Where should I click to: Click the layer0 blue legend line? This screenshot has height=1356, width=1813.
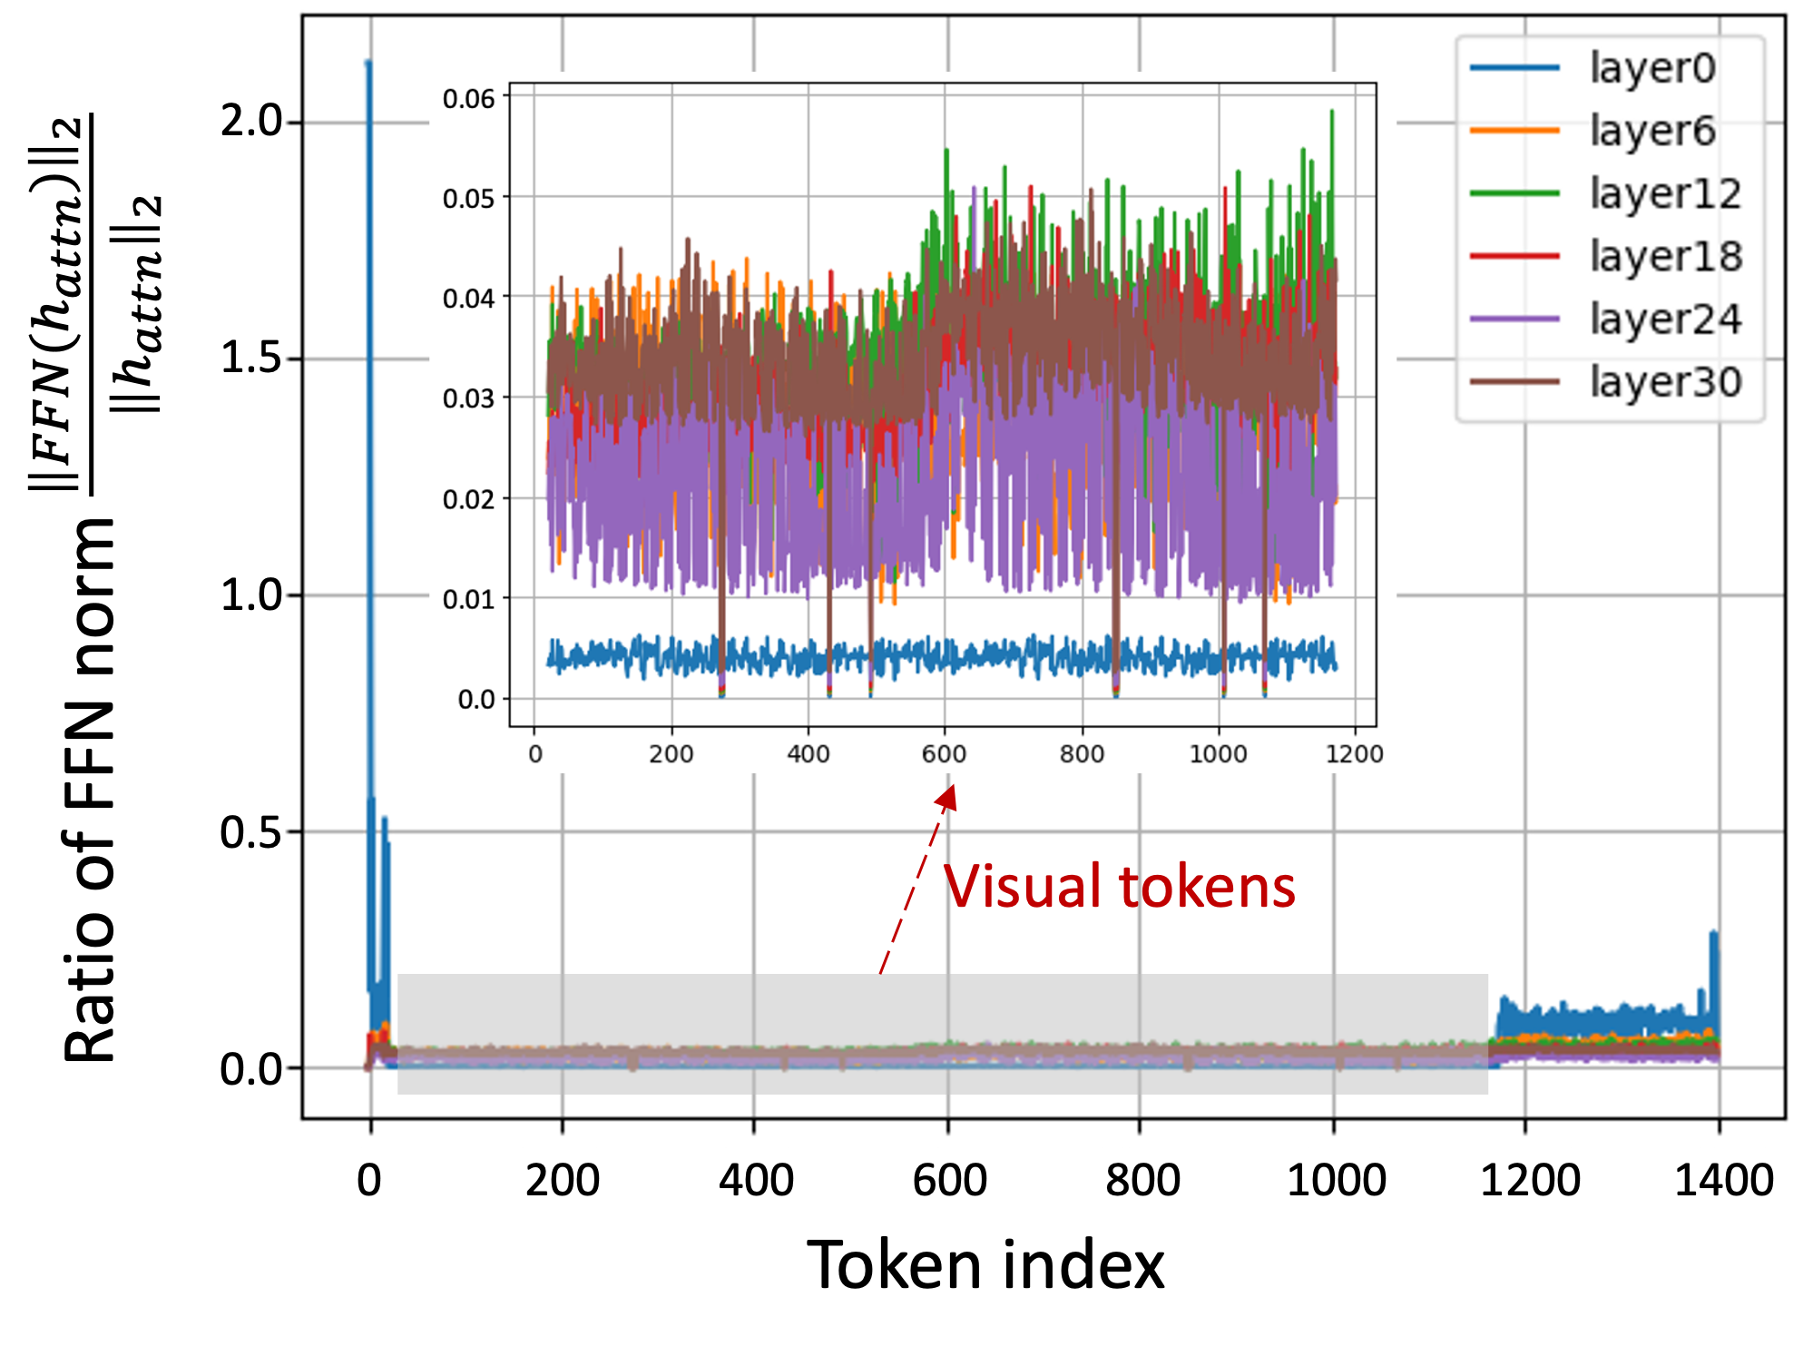(1514, 68)
